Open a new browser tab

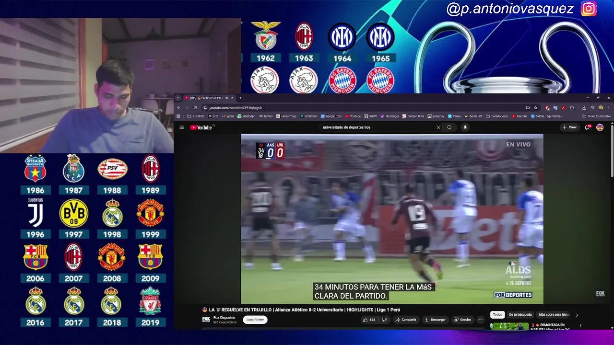(x=240, y=98)
